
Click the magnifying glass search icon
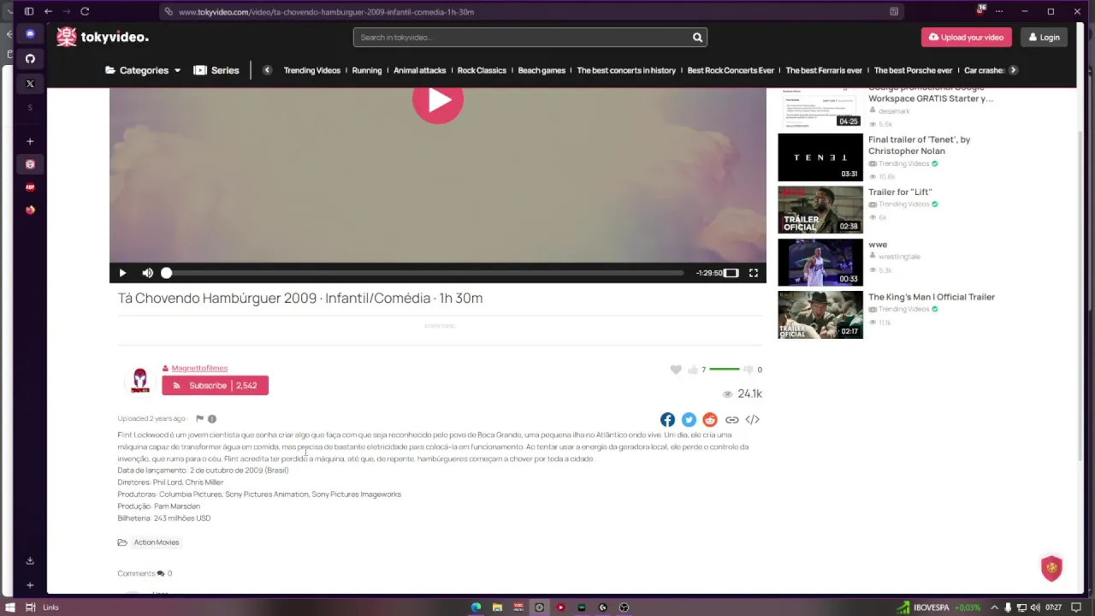tap(698, 37)
